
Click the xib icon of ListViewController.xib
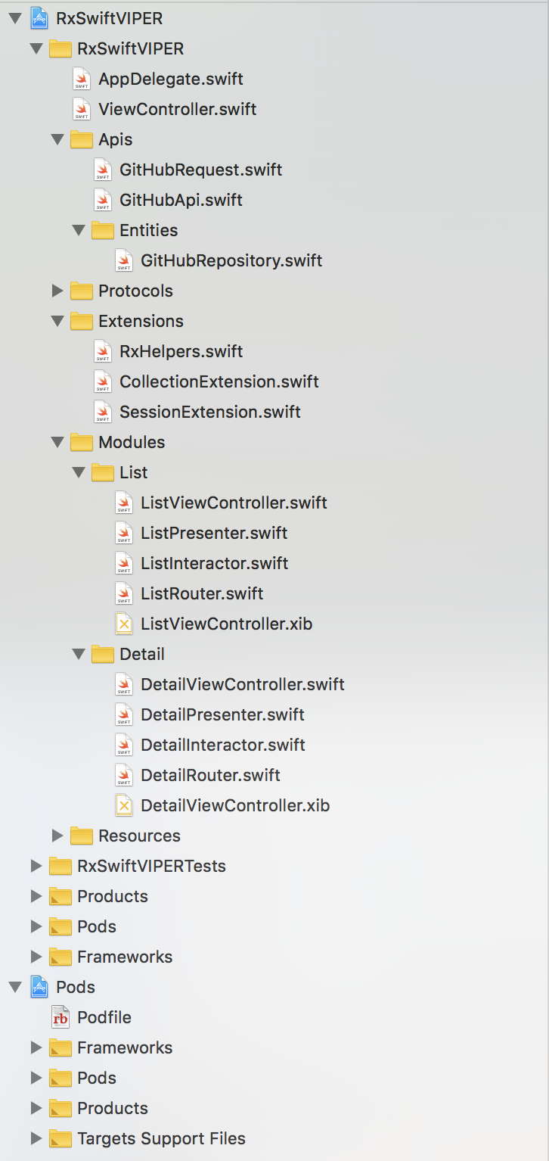point(124,624)
